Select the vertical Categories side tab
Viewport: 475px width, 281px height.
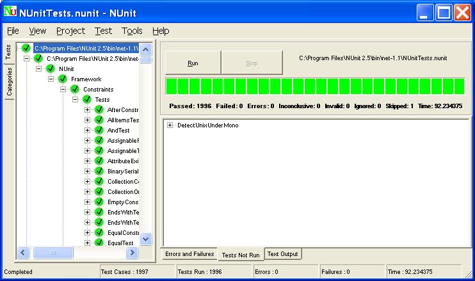(x=9, y=81)
